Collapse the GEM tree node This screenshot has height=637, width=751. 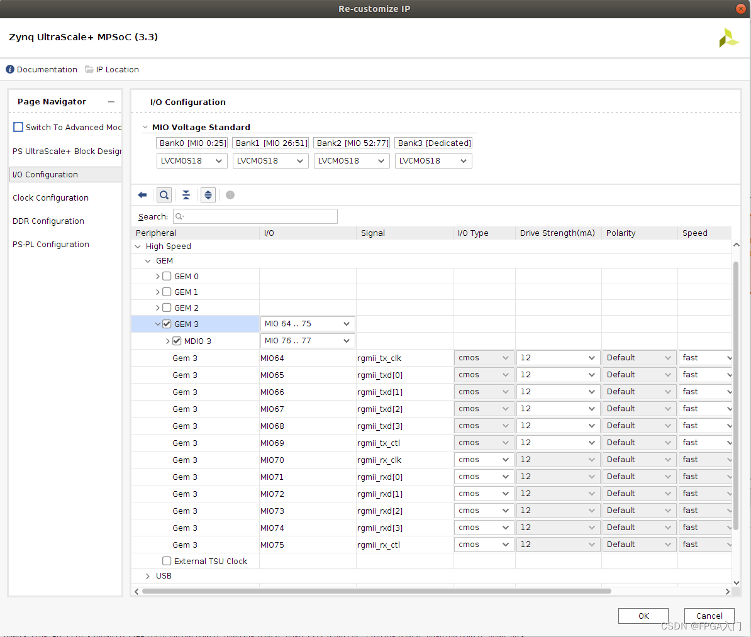click(x=148, y=261)
